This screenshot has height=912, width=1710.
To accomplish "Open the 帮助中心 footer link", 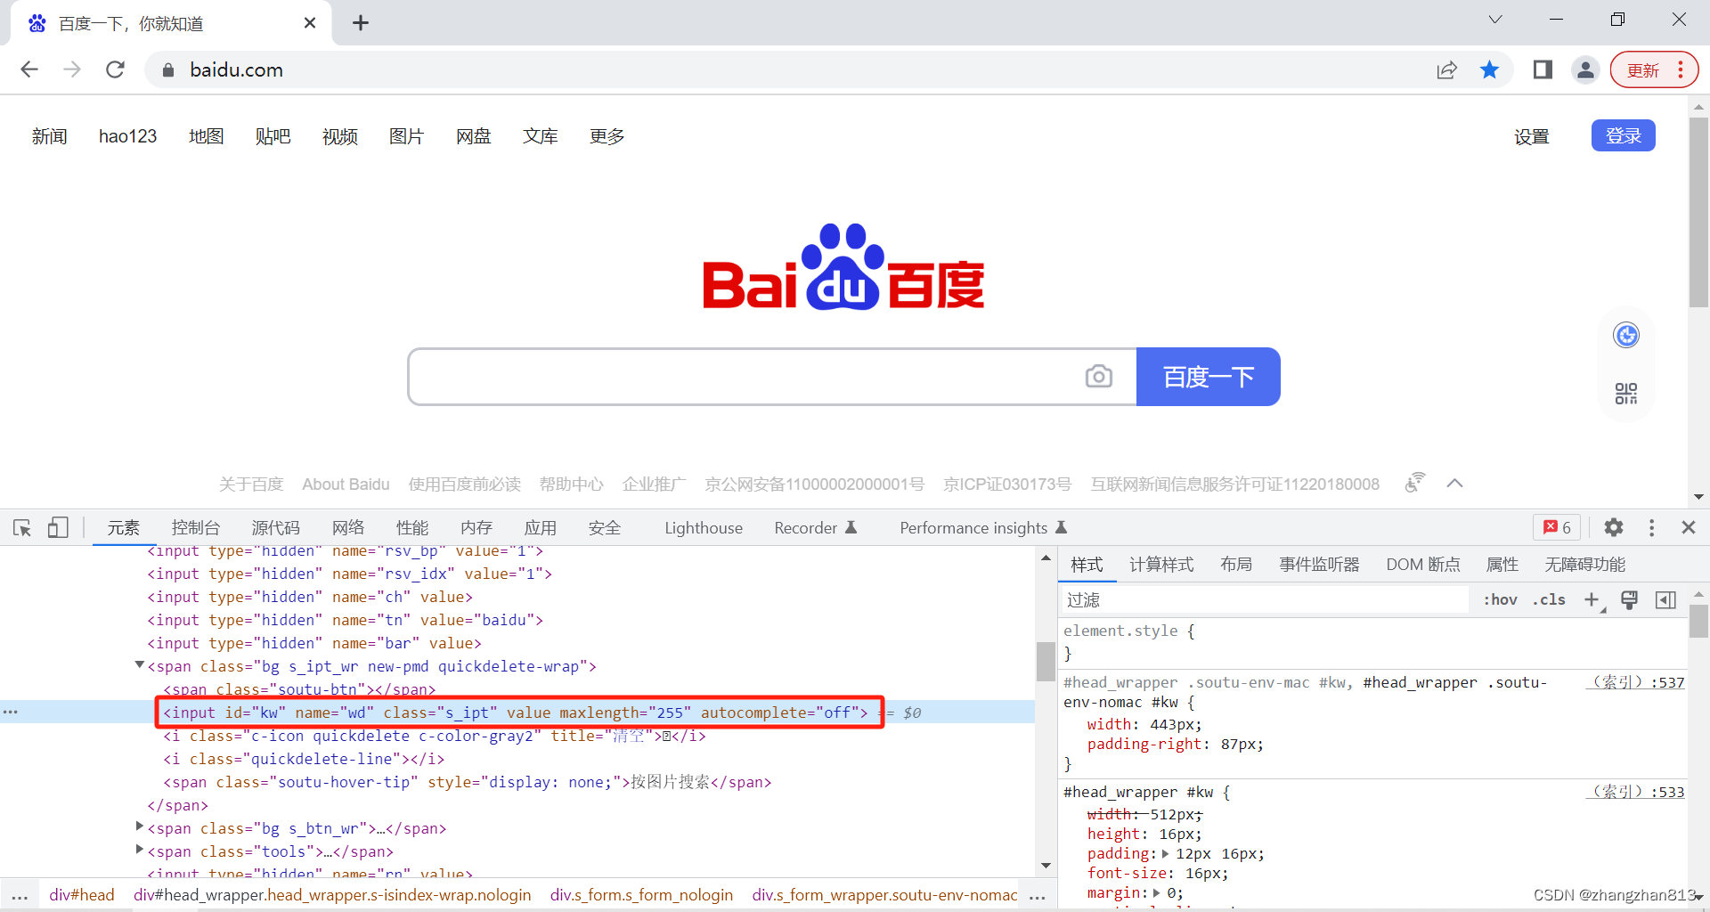I will [x=571, y=484].
